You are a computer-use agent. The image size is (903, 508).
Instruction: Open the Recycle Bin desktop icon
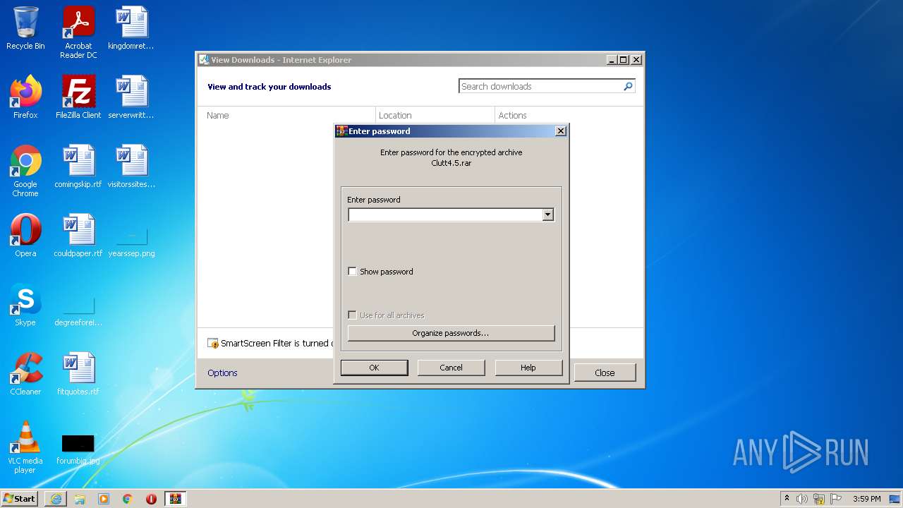click(25, 28)
